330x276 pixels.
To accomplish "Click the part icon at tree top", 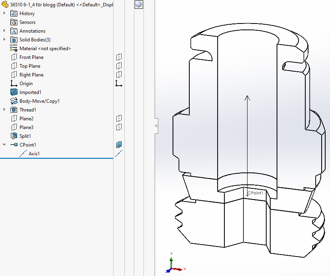I will (x=5, y=4).
